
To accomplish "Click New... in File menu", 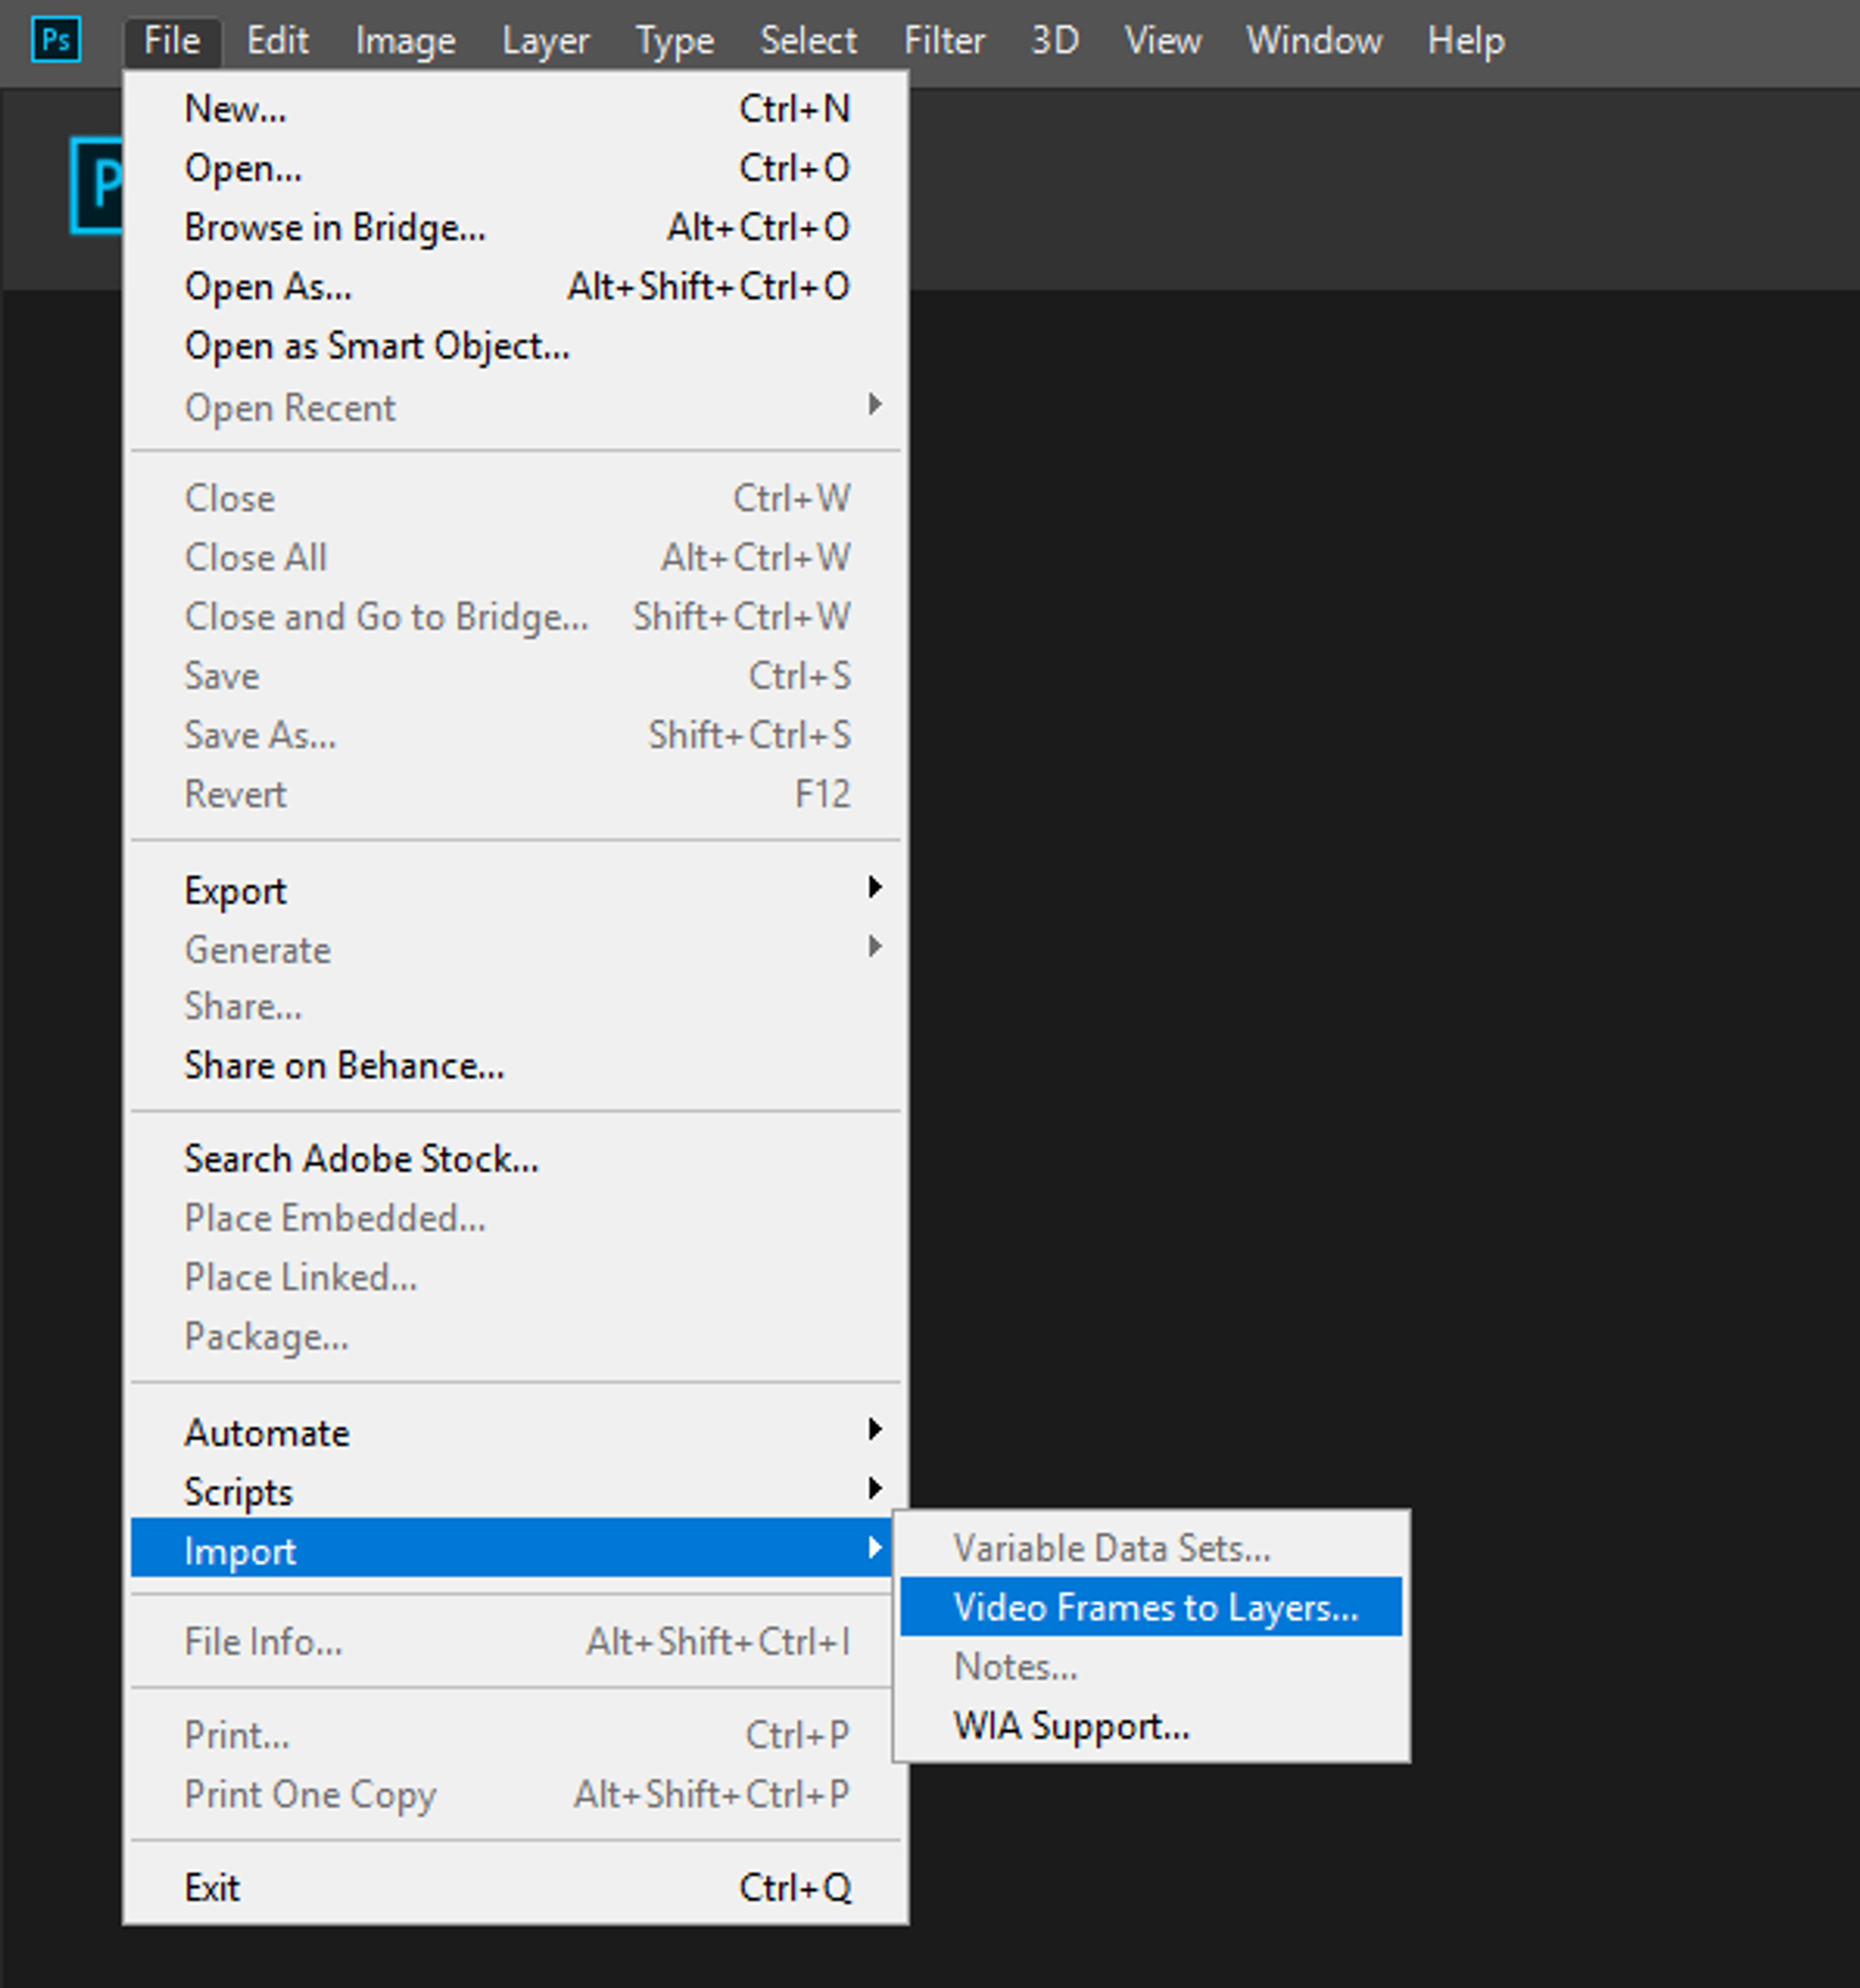I will pos(236,109).
